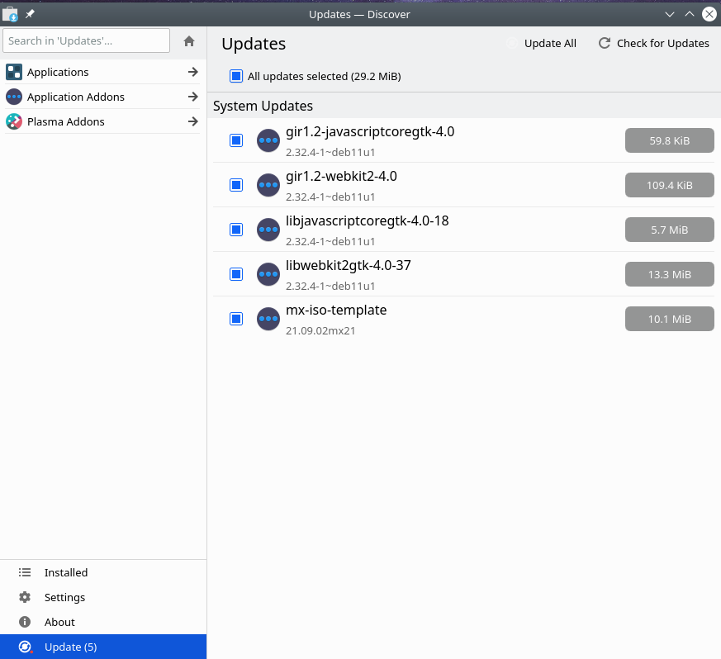Open the Application Addons category
Screen dimensions: 721x659
click(x=102, y=97)
